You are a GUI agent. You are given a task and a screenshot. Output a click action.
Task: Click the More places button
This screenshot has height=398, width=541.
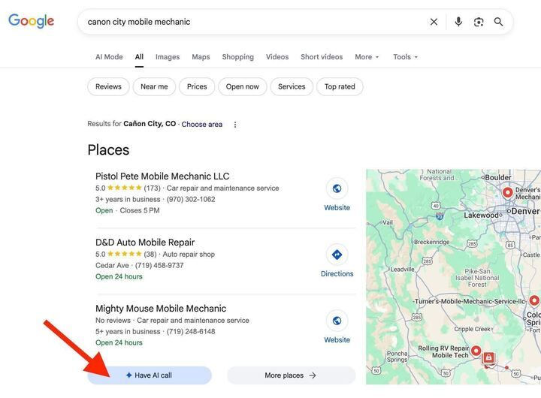click(291, 375)
